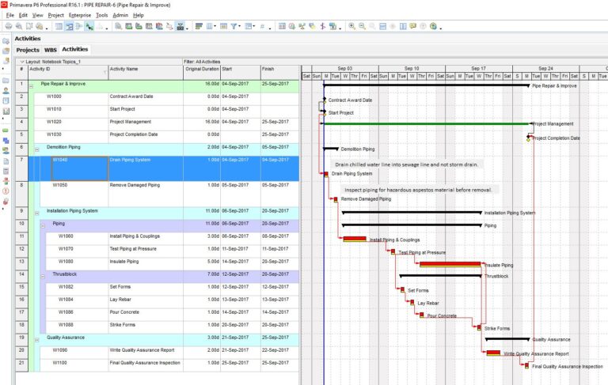Switch to the Projects tab
Image resolution: width=608 pixels, height=385 pixels.
click(x=28, y=50)
